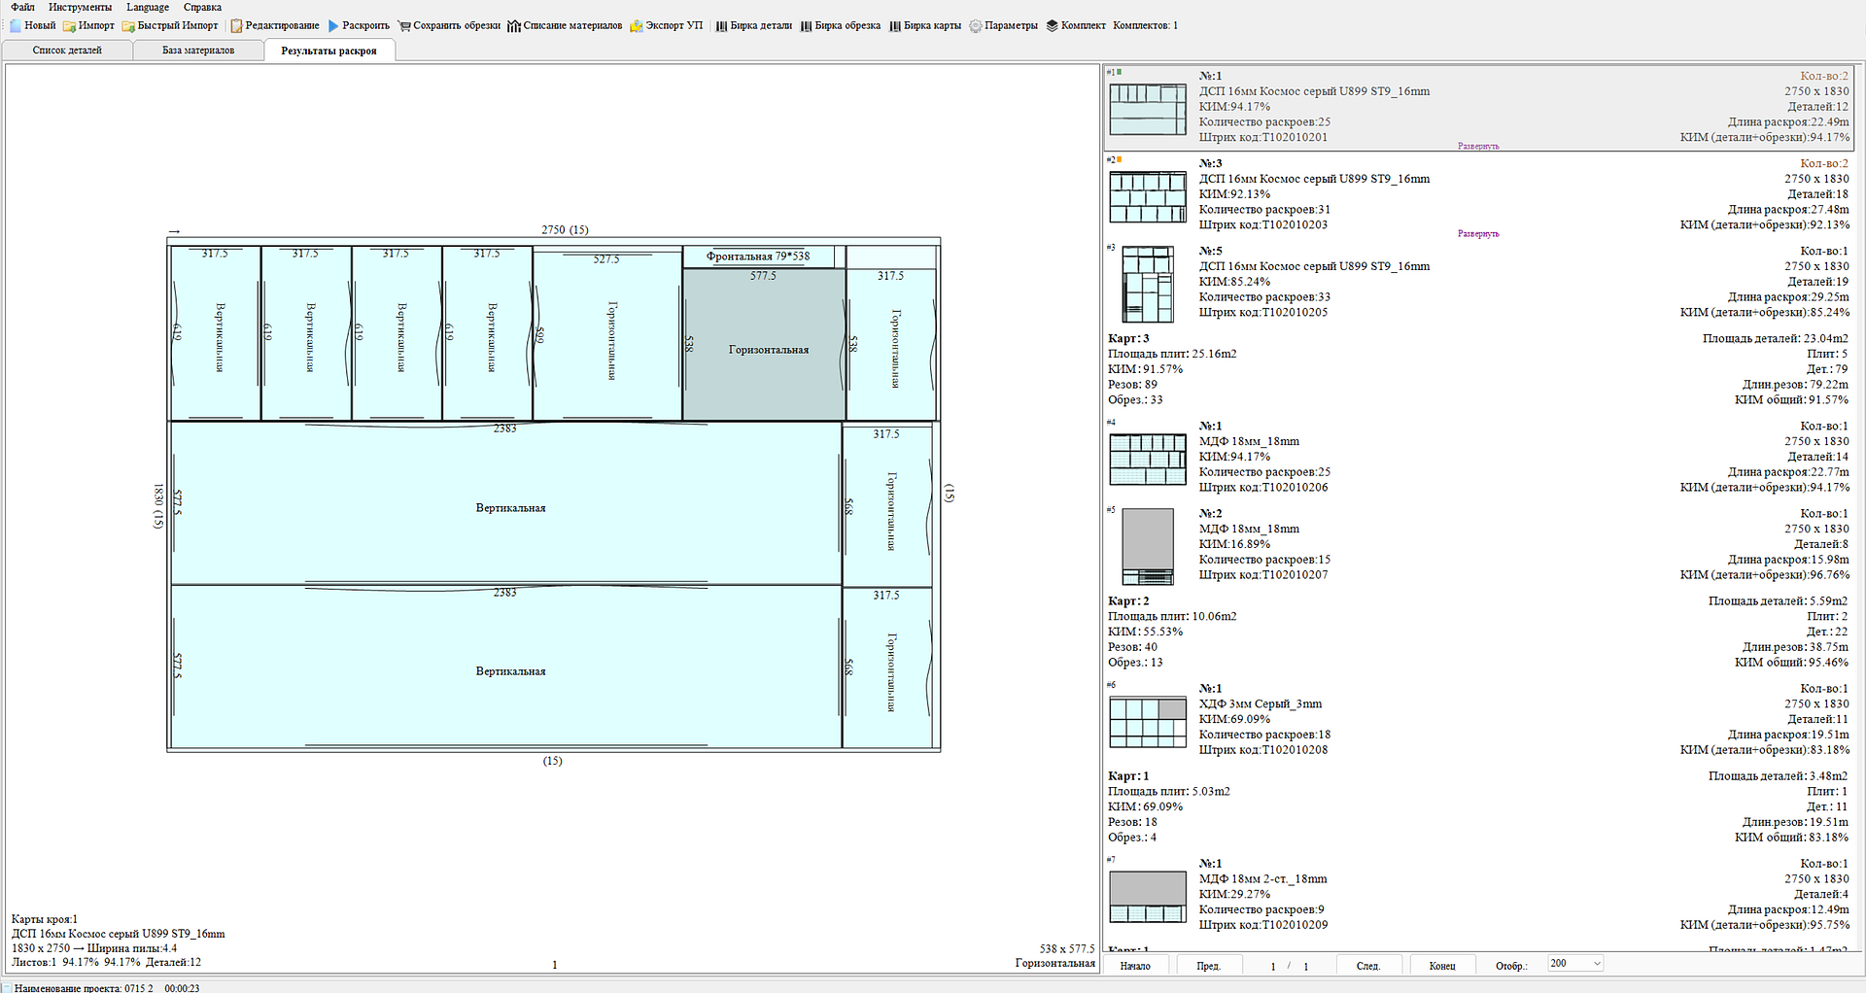Expand cutting map №3 via Развернуть link
The image size is (1866, 993).
click(x=1478, y=233)
